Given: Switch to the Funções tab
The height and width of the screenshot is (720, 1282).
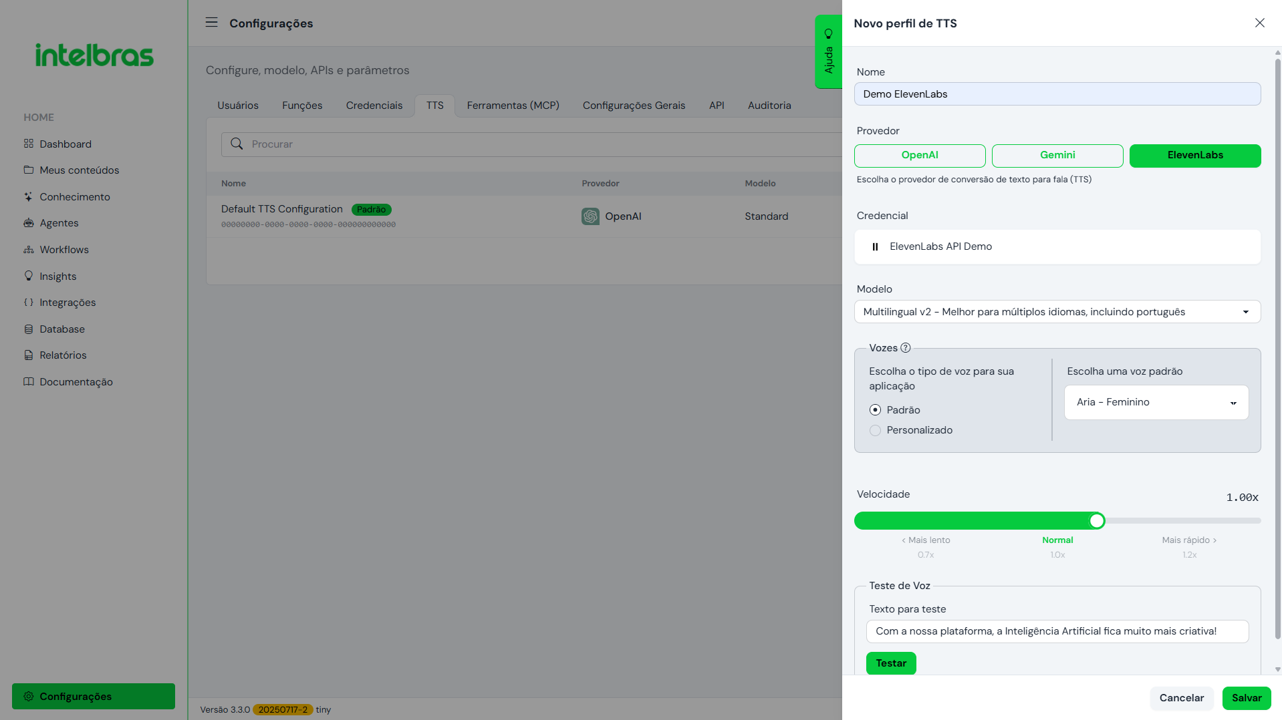Looking at the screenshot, I should tap(302, 106).
